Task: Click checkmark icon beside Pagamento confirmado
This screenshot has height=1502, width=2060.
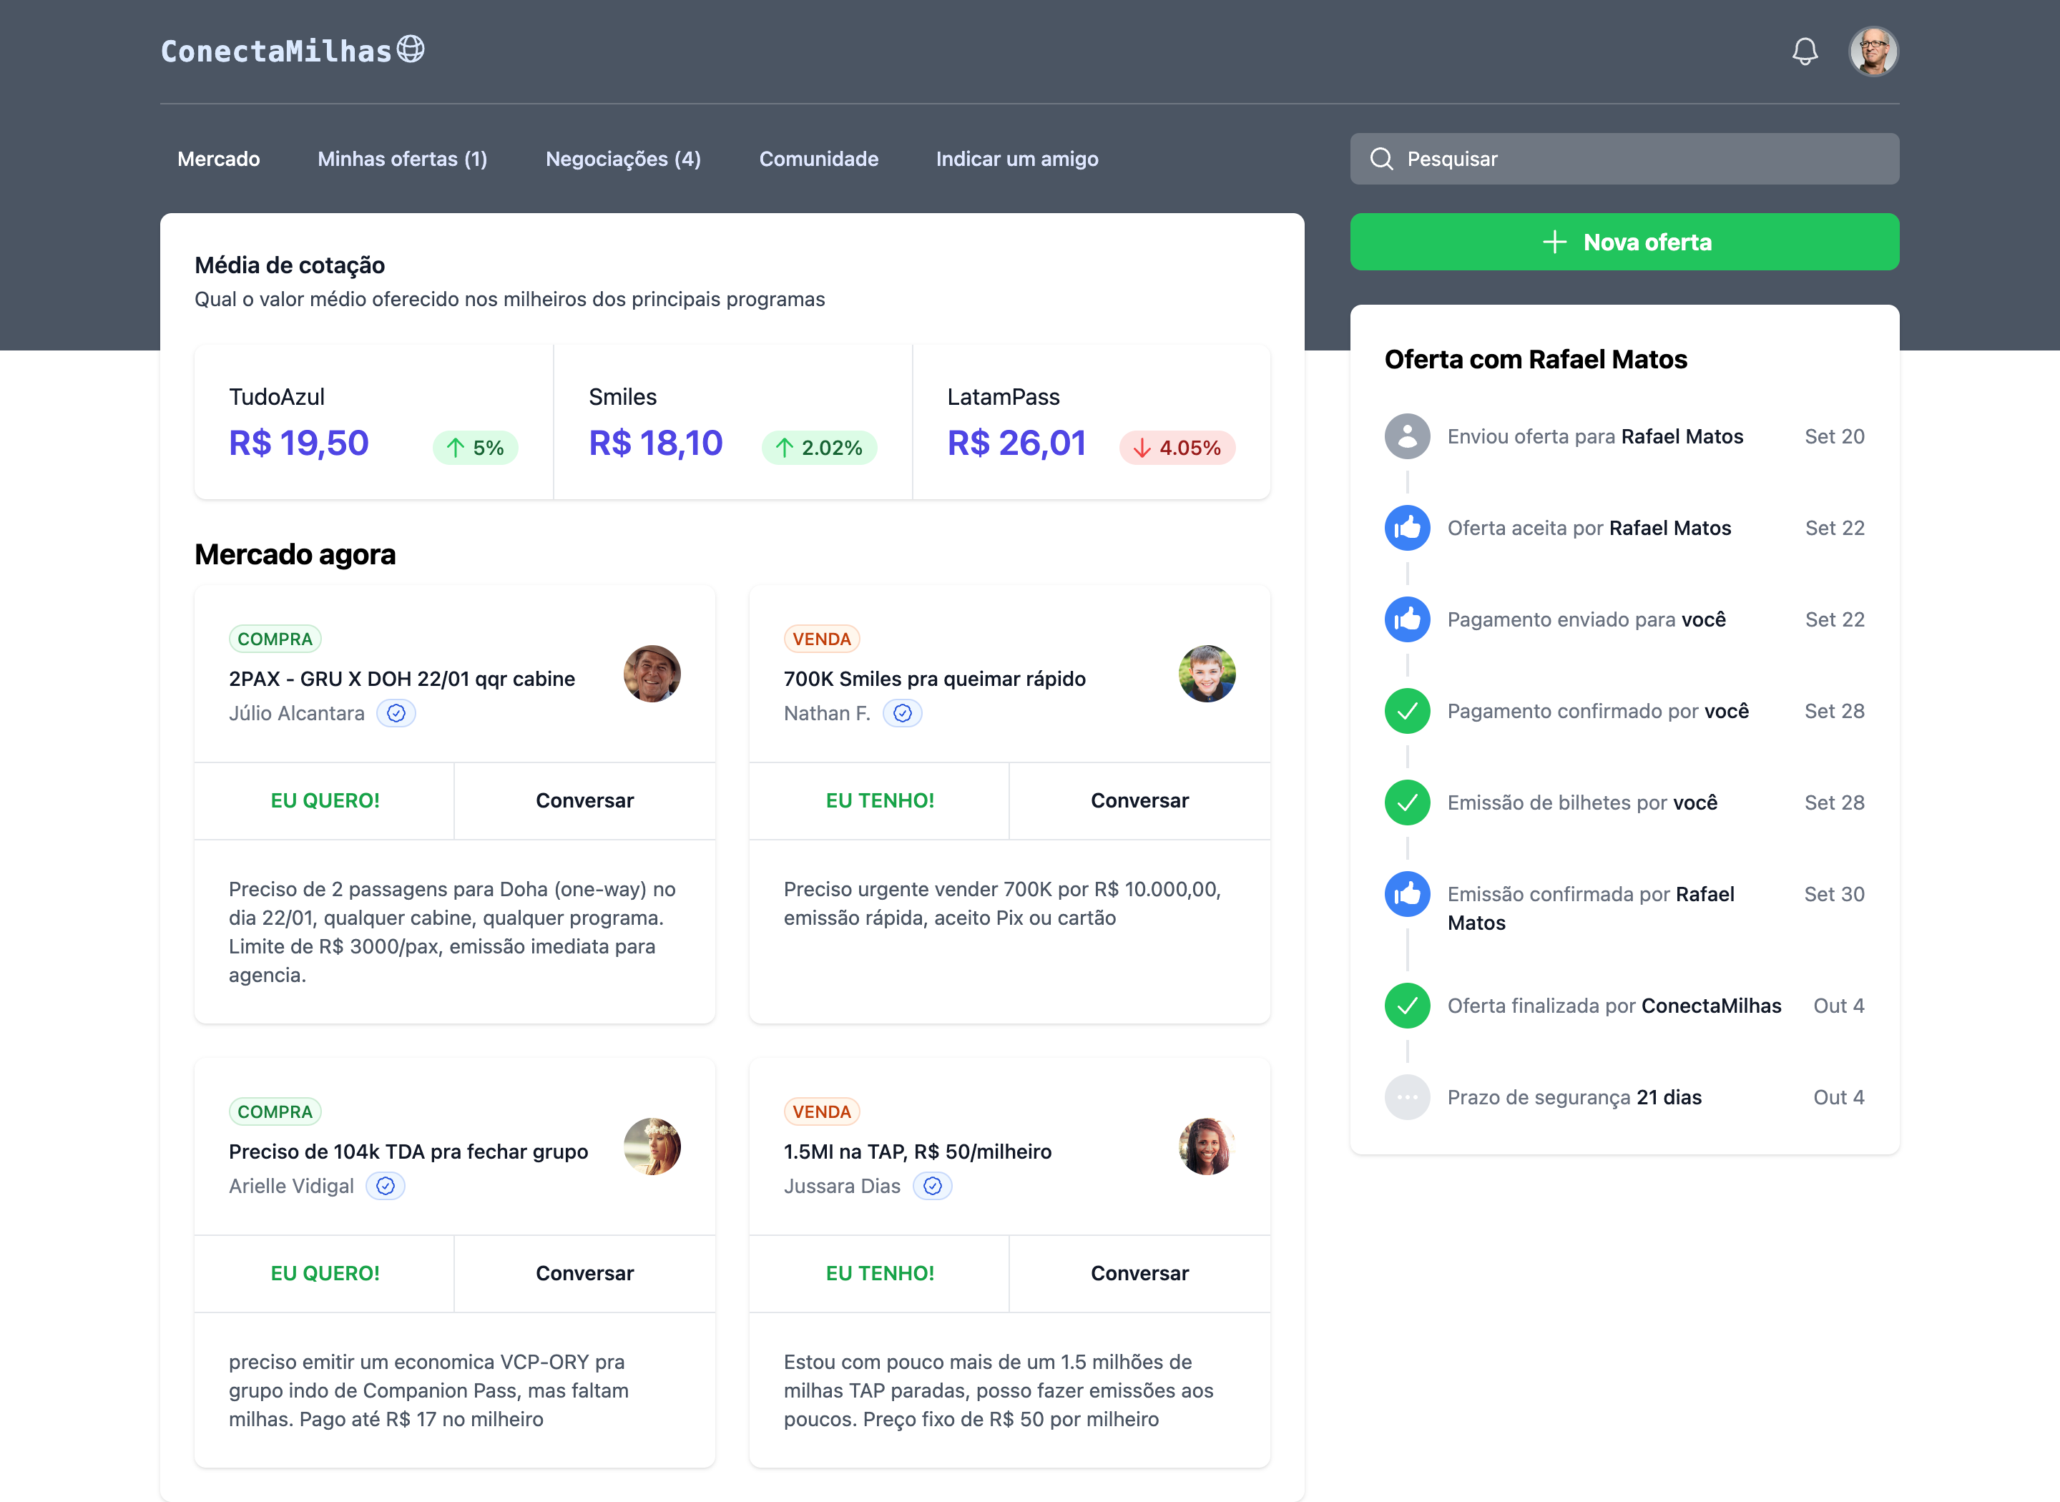Action: coord(1406,711)
